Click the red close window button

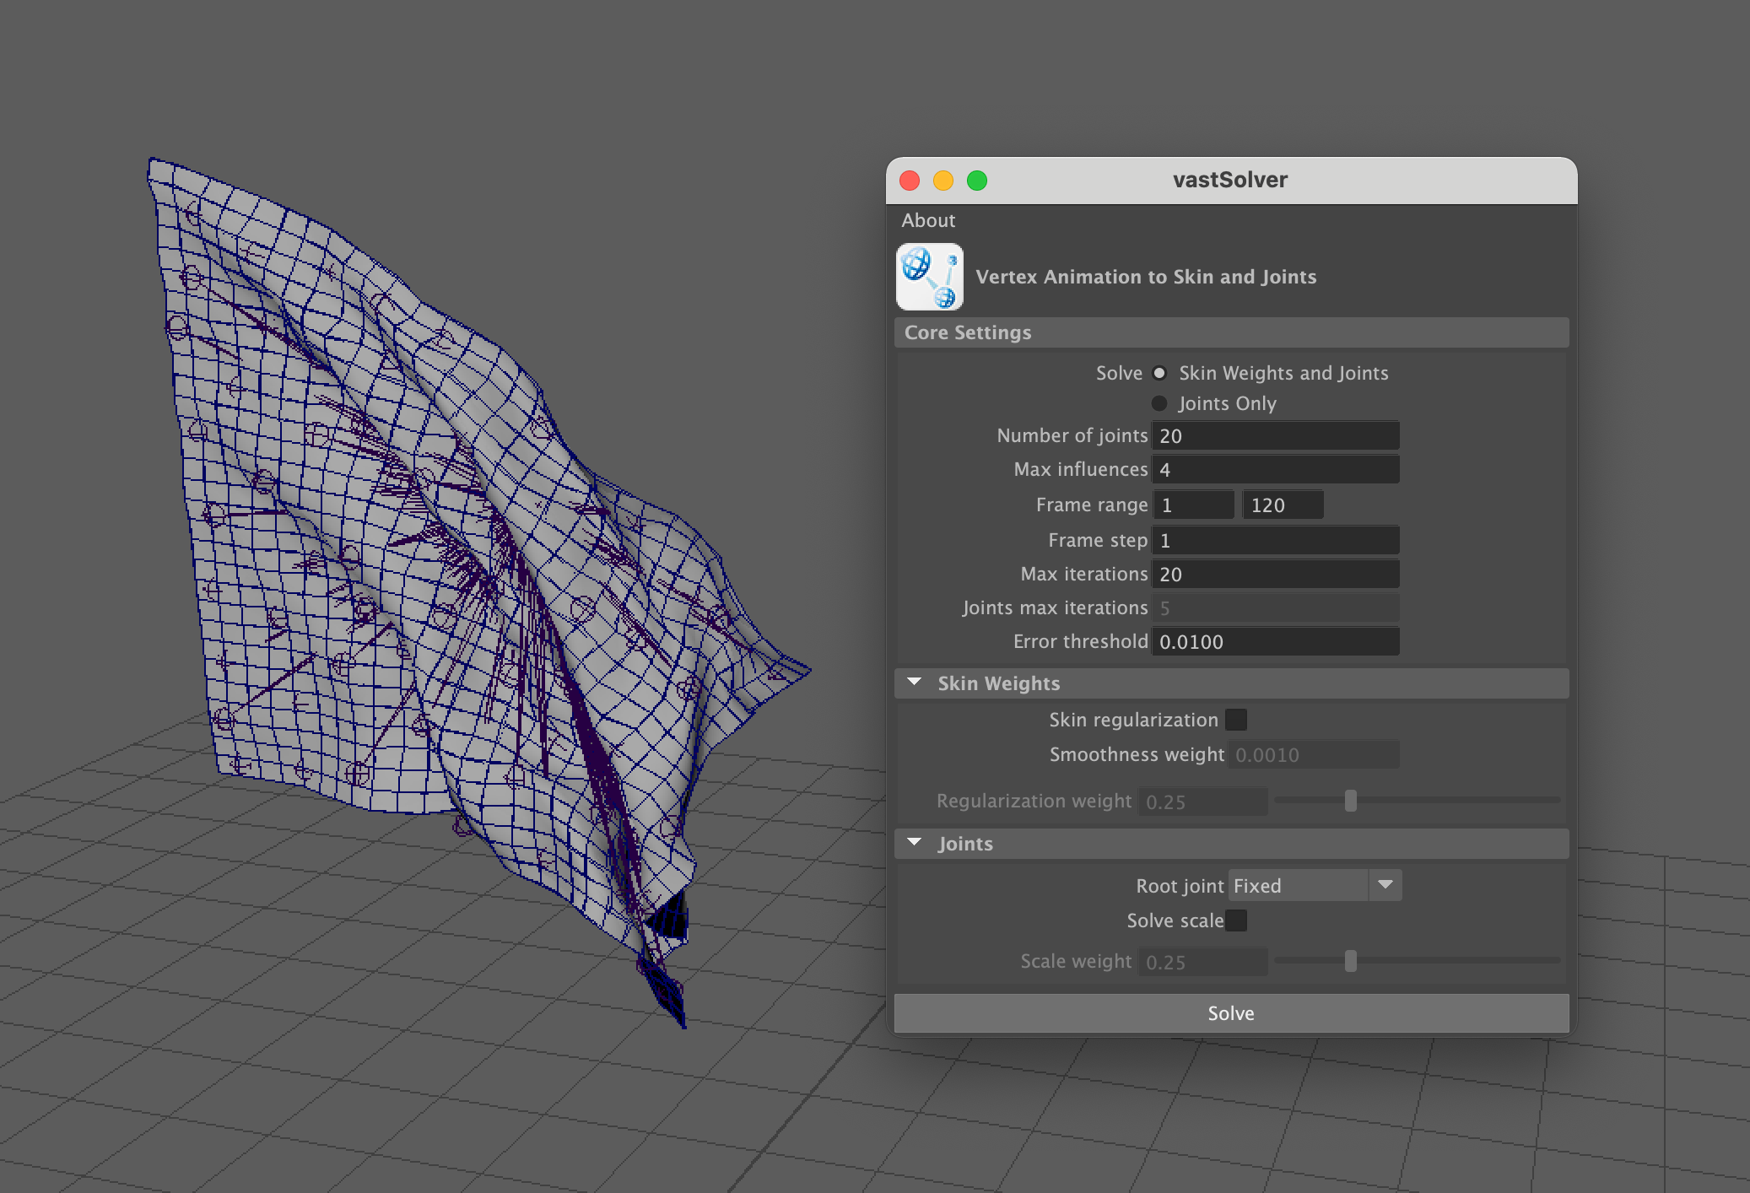pyautogui.click(x=910, y=181)
